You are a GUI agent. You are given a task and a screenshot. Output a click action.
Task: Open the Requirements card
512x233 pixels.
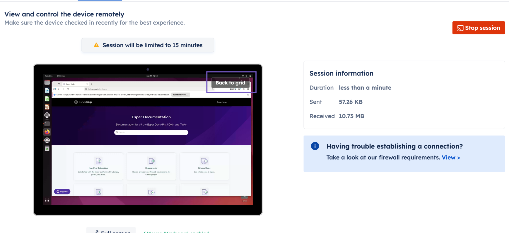click(x=151, y=166)
